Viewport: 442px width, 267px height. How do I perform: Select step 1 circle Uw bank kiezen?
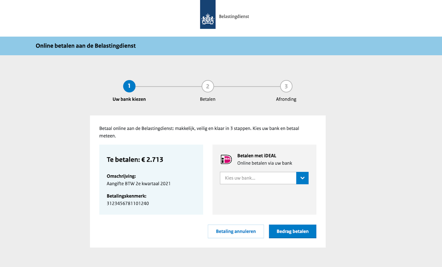point(129,86)
